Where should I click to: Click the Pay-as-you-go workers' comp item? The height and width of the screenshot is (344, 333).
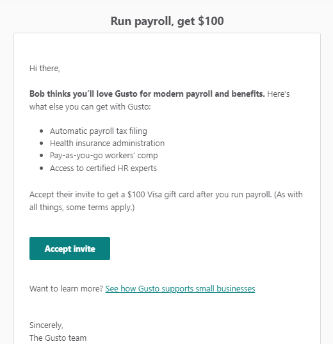(x=104, y=155)
